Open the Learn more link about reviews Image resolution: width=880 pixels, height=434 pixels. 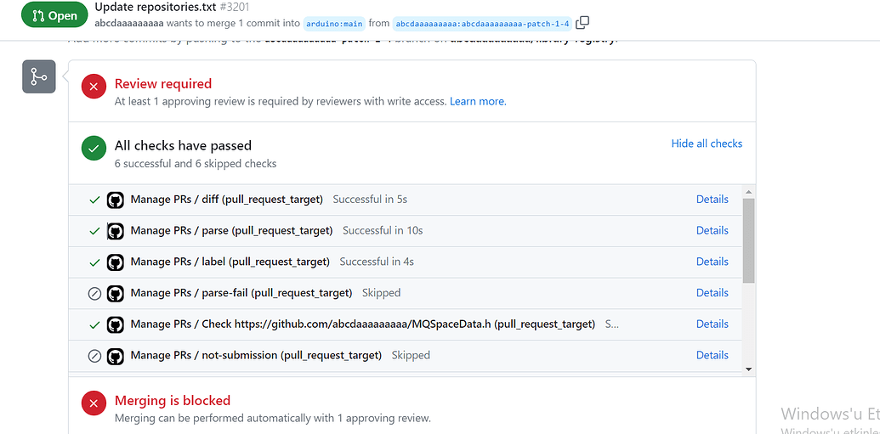[x=478, y=101]
